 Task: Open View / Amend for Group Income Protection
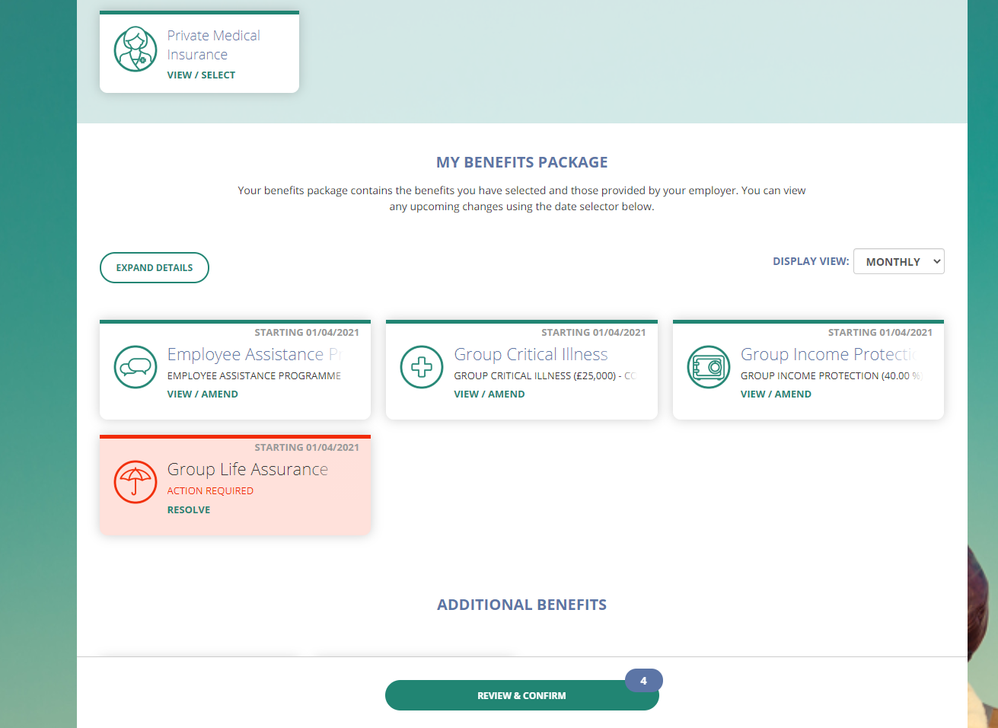coord(776,394)
